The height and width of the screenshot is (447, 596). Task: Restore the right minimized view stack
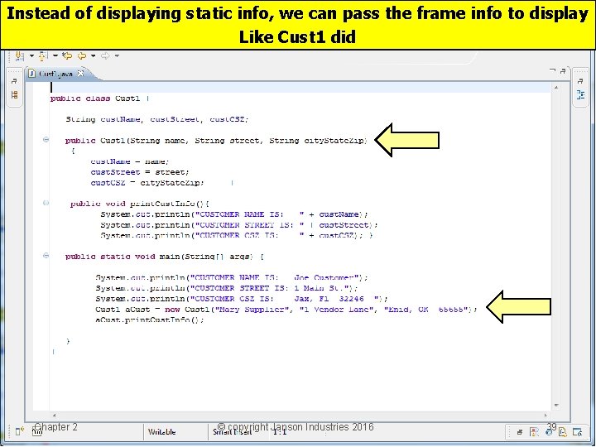(580, 80)
